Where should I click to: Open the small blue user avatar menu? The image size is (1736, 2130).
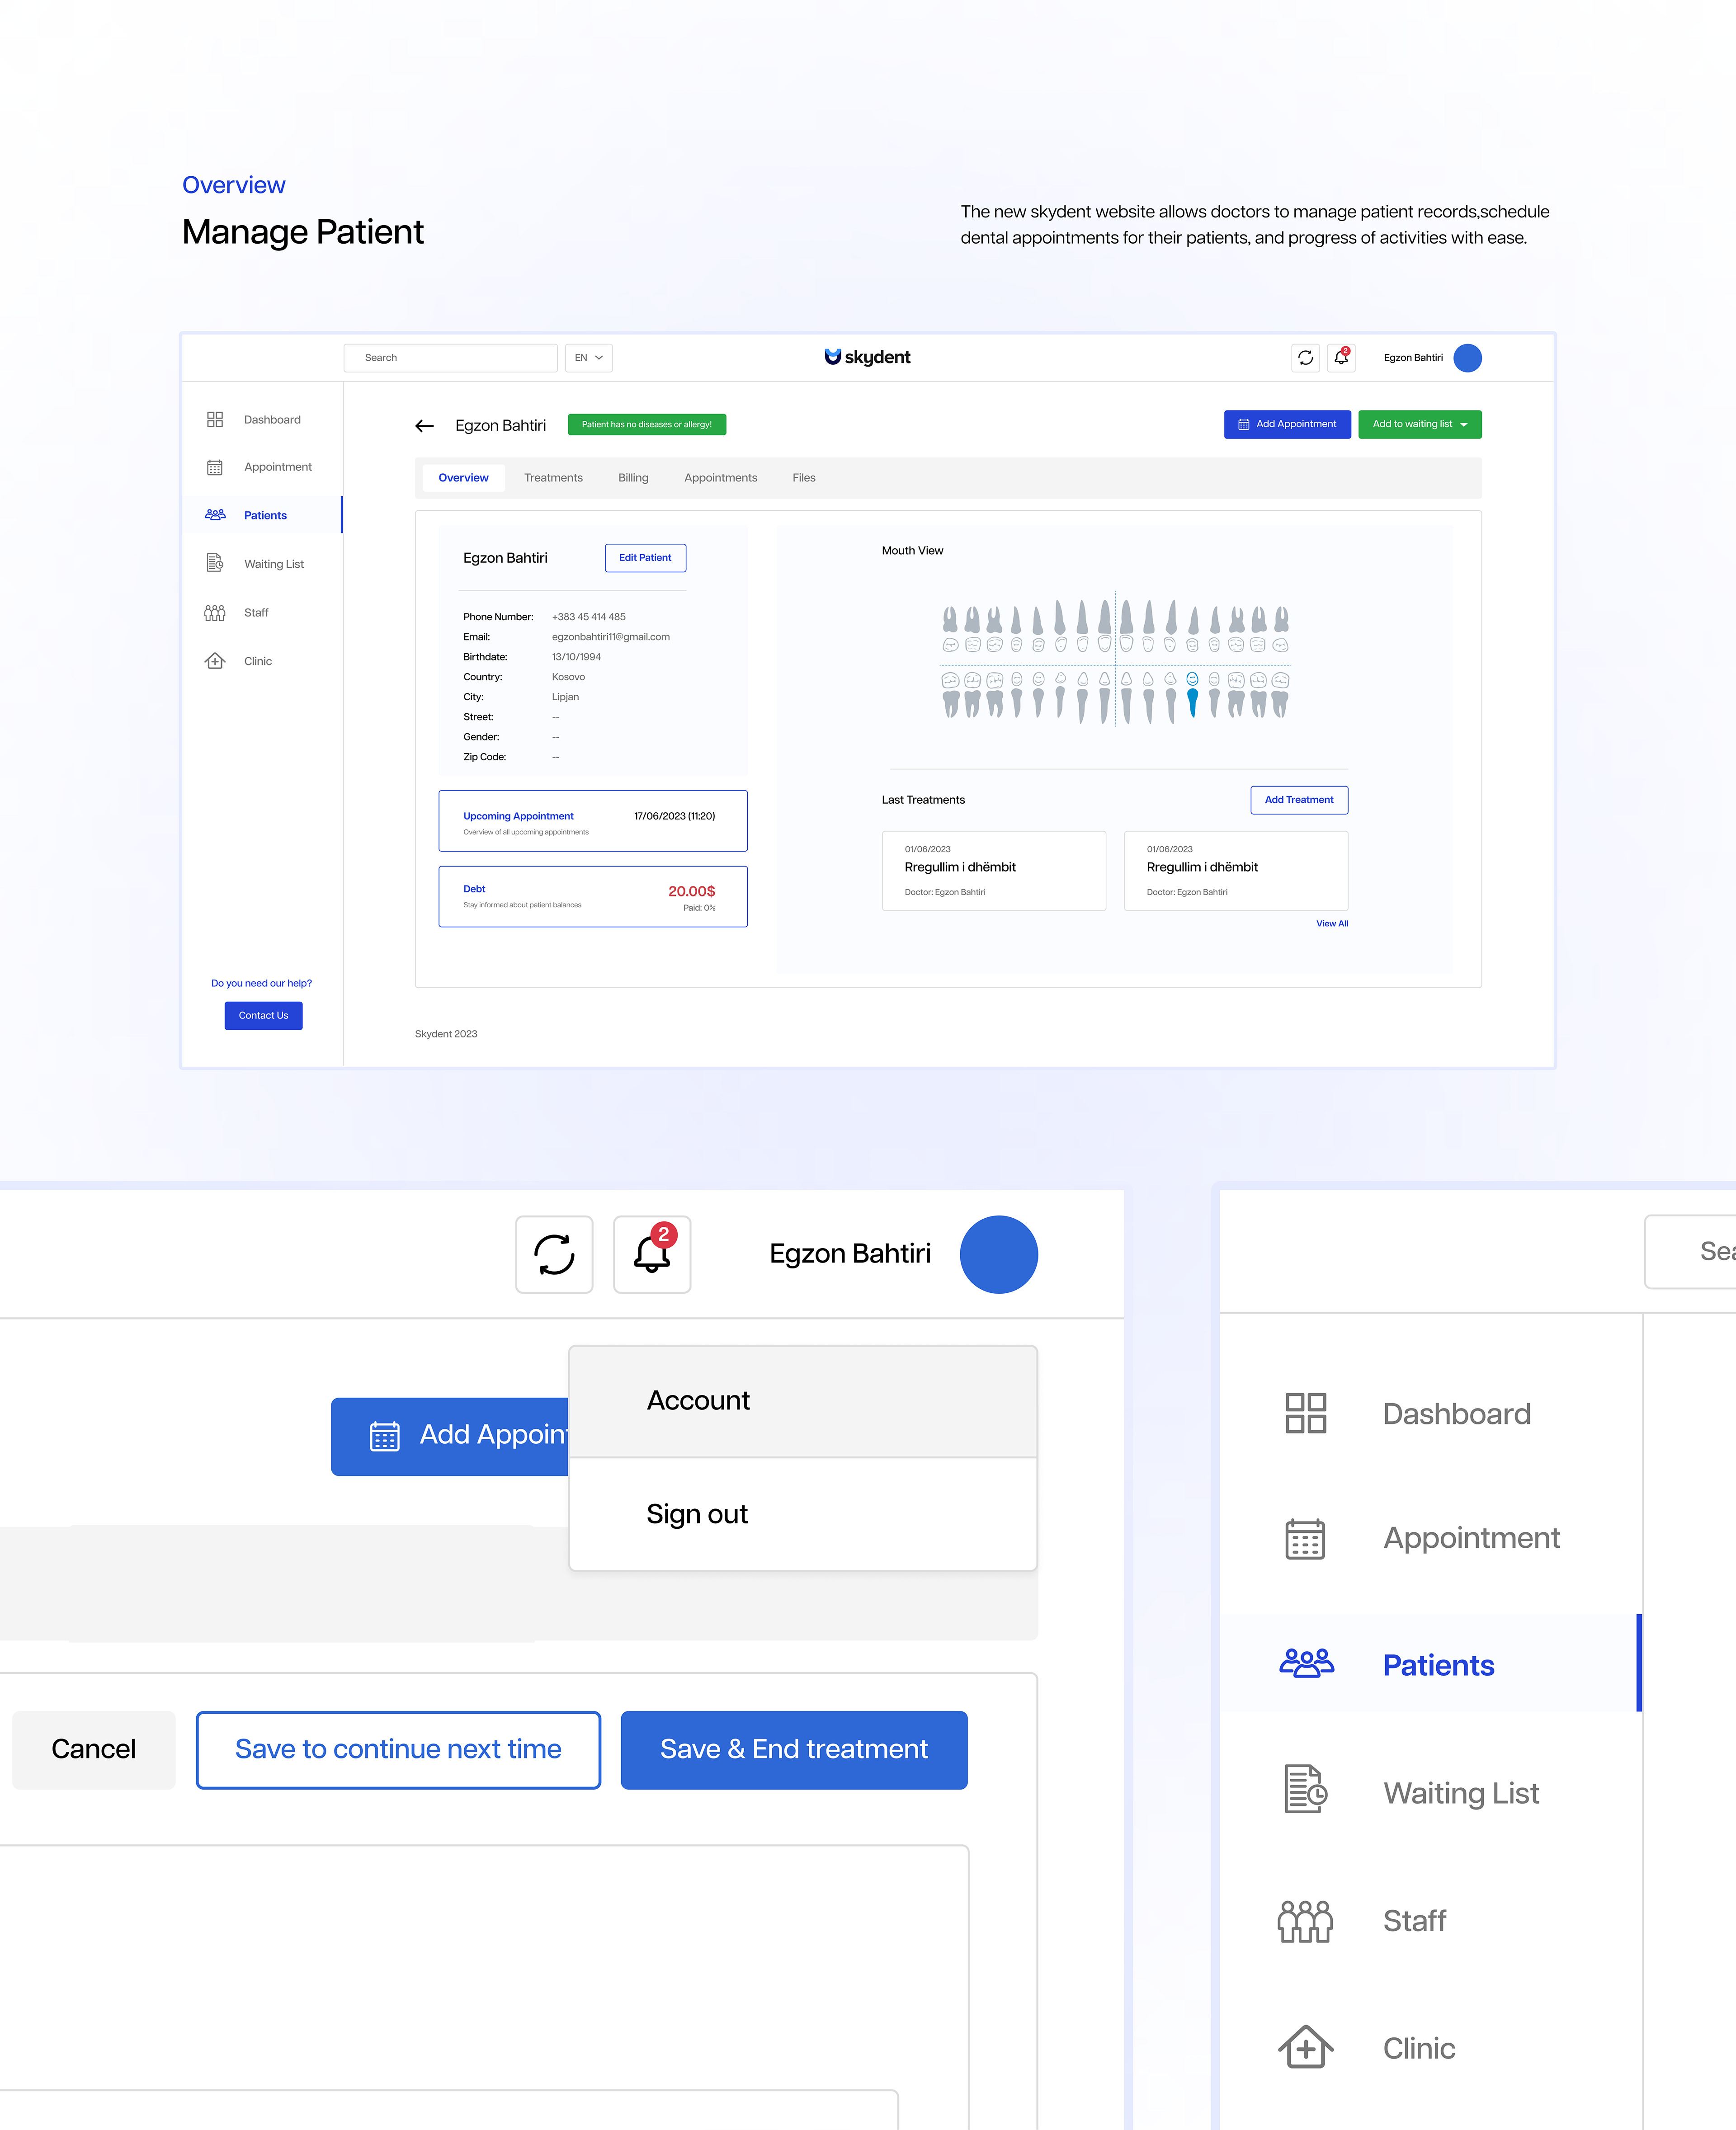coord(1467,358)
